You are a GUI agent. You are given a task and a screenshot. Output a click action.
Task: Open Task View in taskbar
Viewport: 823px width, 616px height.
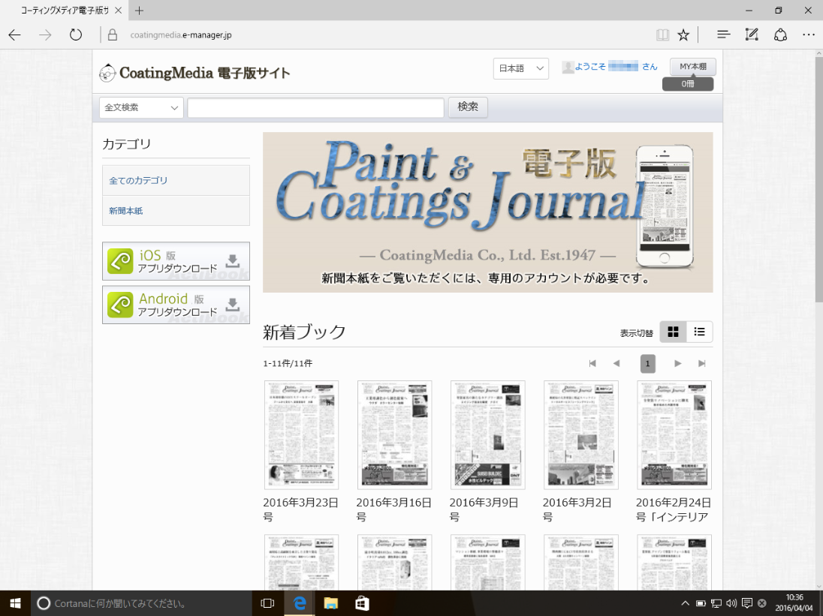point(267,603)
